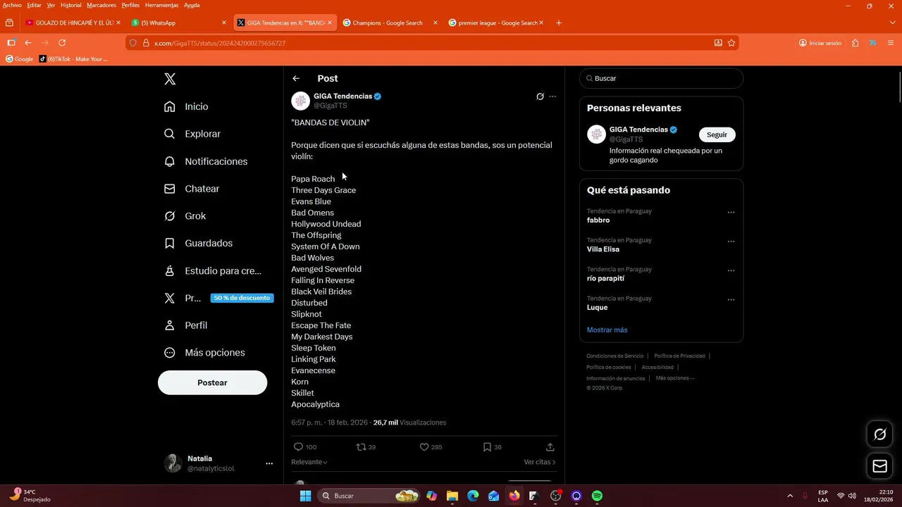
Task: Switch to WhatsApp tab
Action: [178, 23]
